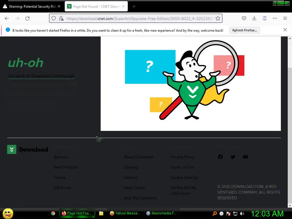
Task: Open the Facebook social icon
Action: pyautogui.click(x=220, y=157)
